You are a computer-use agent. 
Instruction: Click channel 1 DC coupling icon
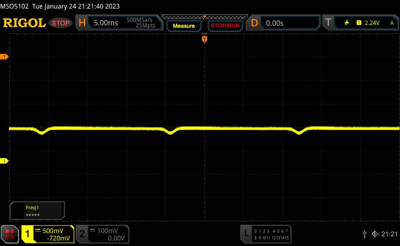pyautogui.click(x=38, y=231)
